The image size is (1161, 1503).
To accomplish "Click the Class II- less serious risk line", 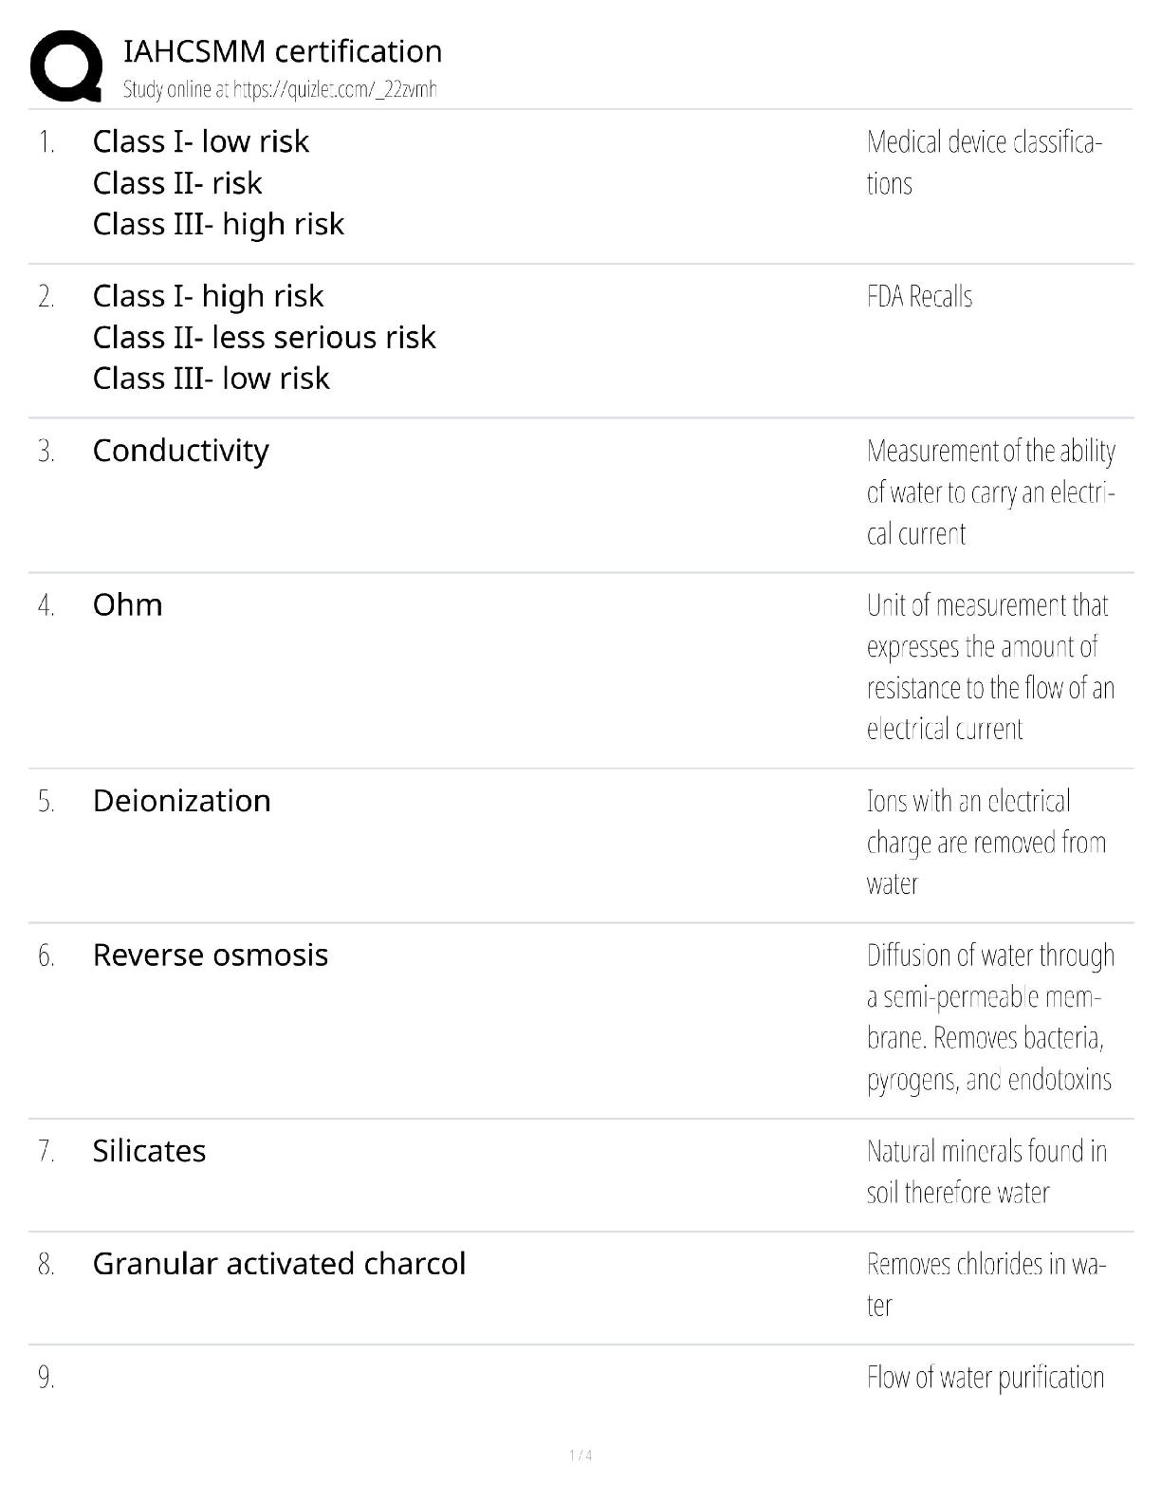I will 264,338.
